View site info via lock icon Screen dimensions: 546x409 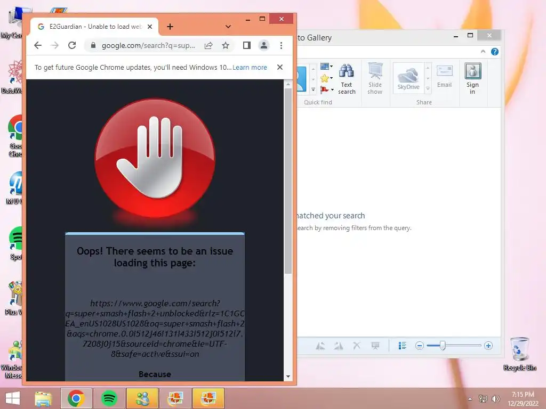(x=93, y=46)
